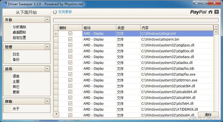
Task: Select the atibtmon.exe path cell
Action: coord(177,80)
